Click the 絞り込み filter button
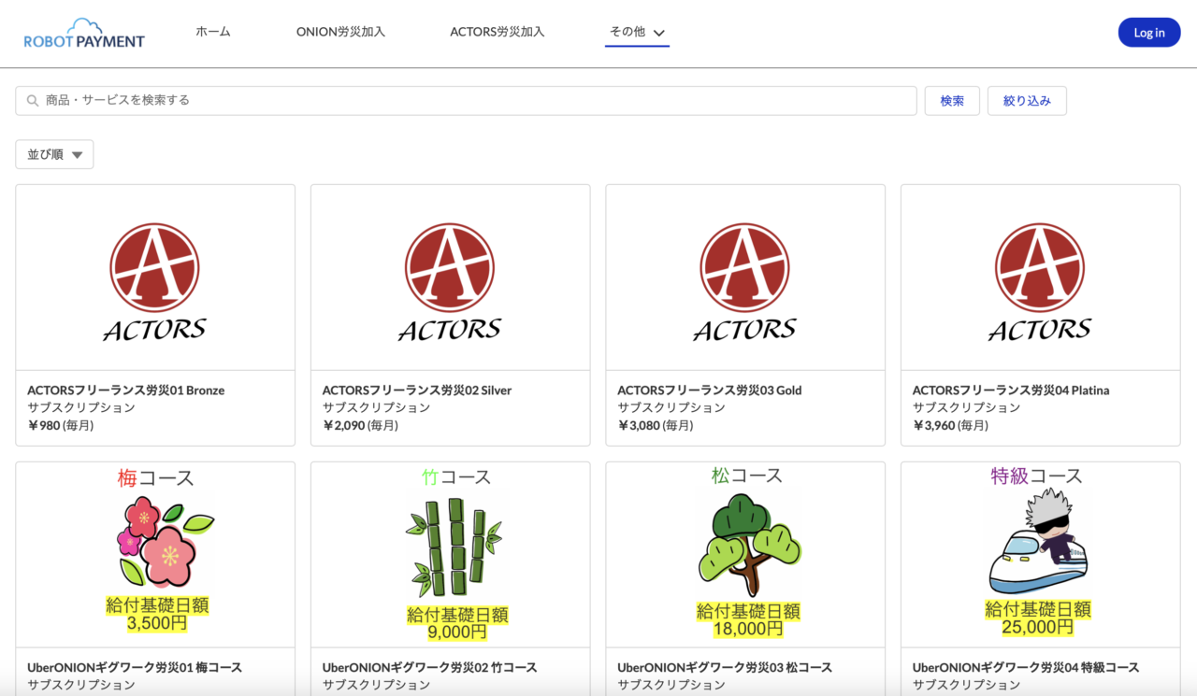The image size is (1197, 696). pyautogui.click(x=1027, y=101)
